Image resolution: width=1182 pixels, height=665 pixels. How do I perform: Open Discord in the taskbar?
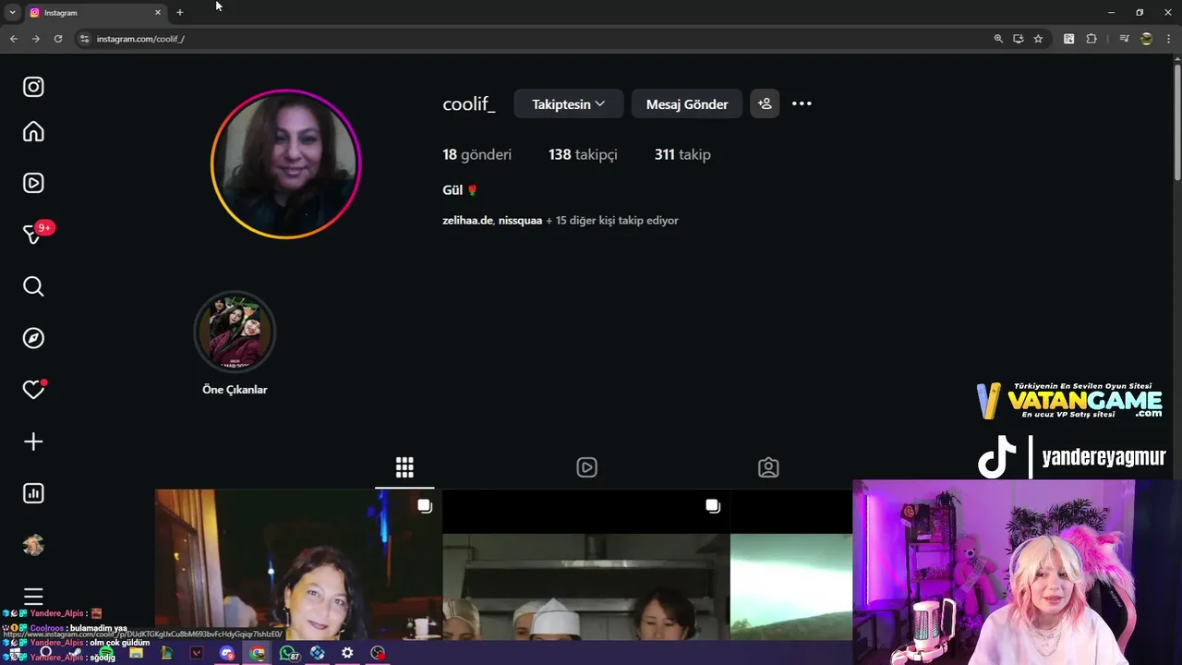click(227, 653)
